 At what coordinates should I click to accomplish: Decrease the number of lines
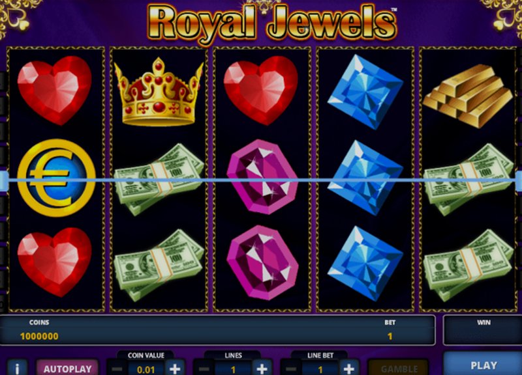pyautogui.click(x=204, y=368)
